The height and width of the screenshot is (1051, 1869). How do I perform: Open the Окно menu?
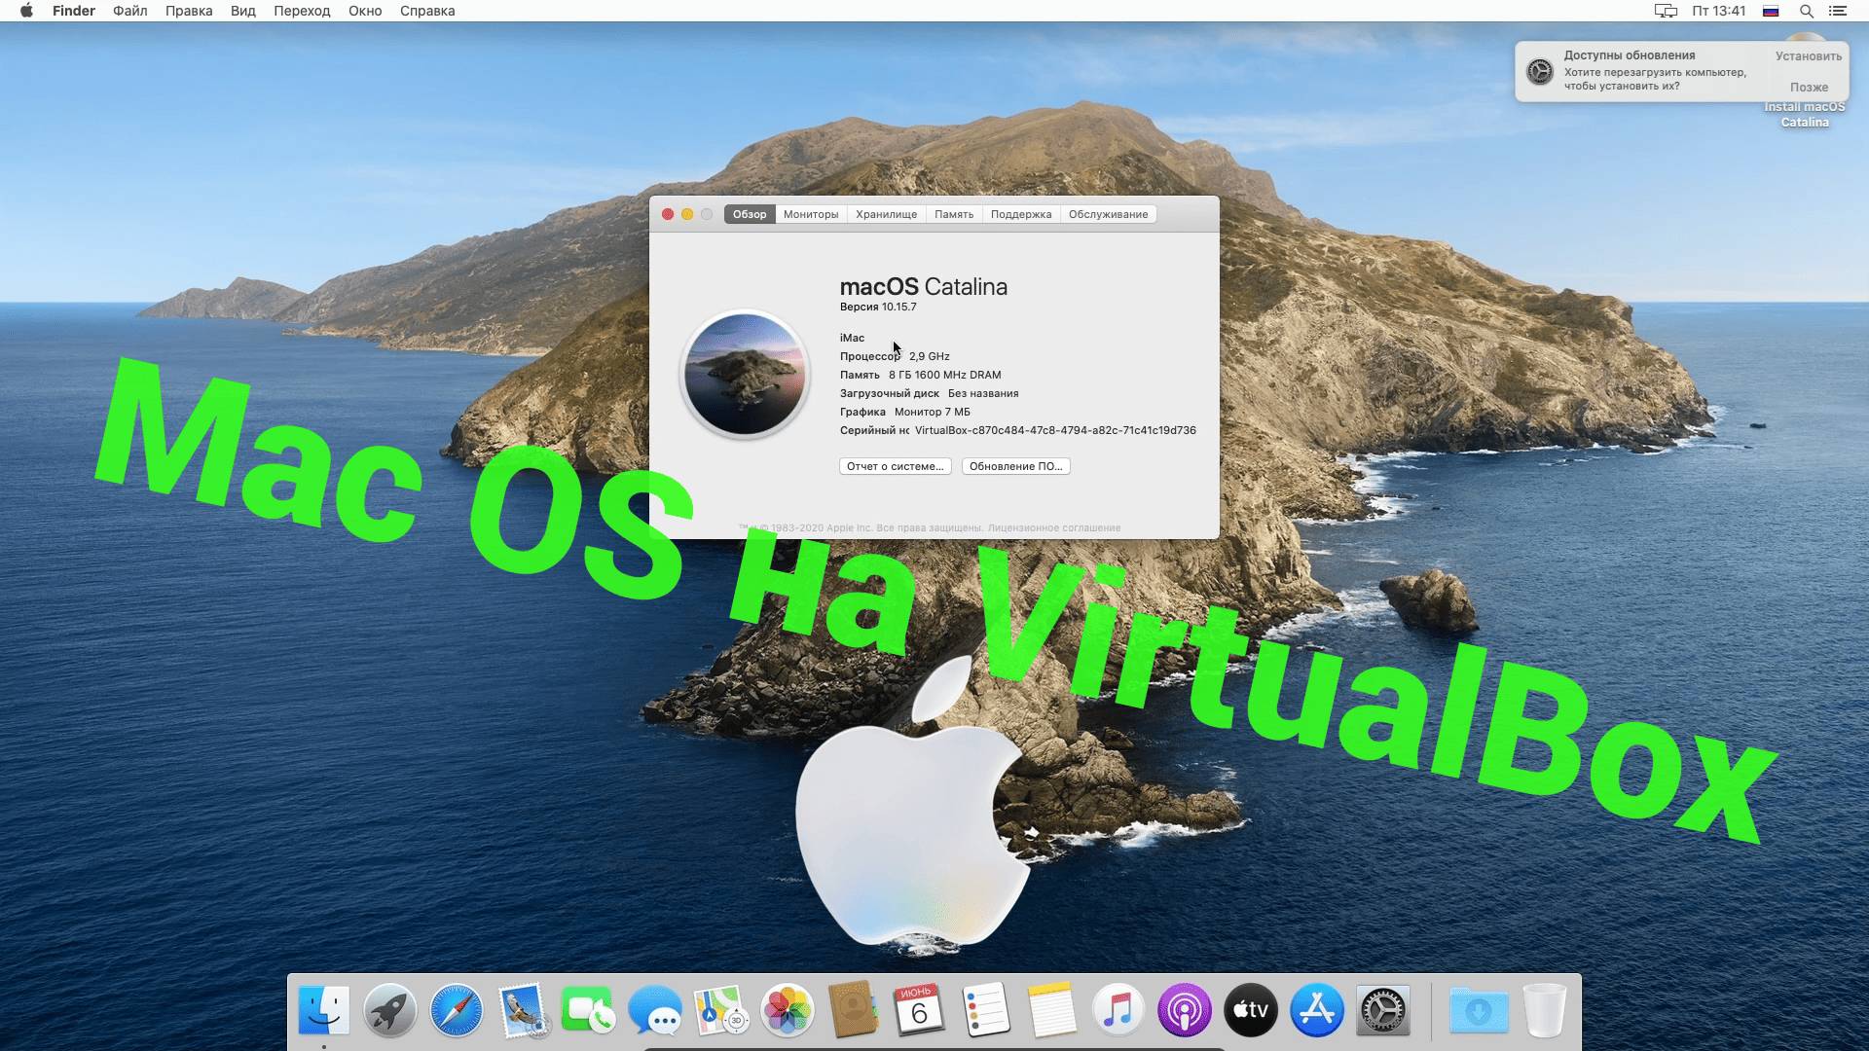365,11
